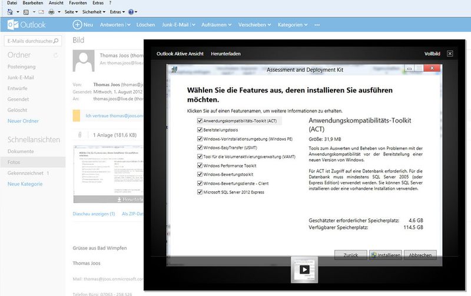Click the IE home toolbar icon

(x=10, y=12)
